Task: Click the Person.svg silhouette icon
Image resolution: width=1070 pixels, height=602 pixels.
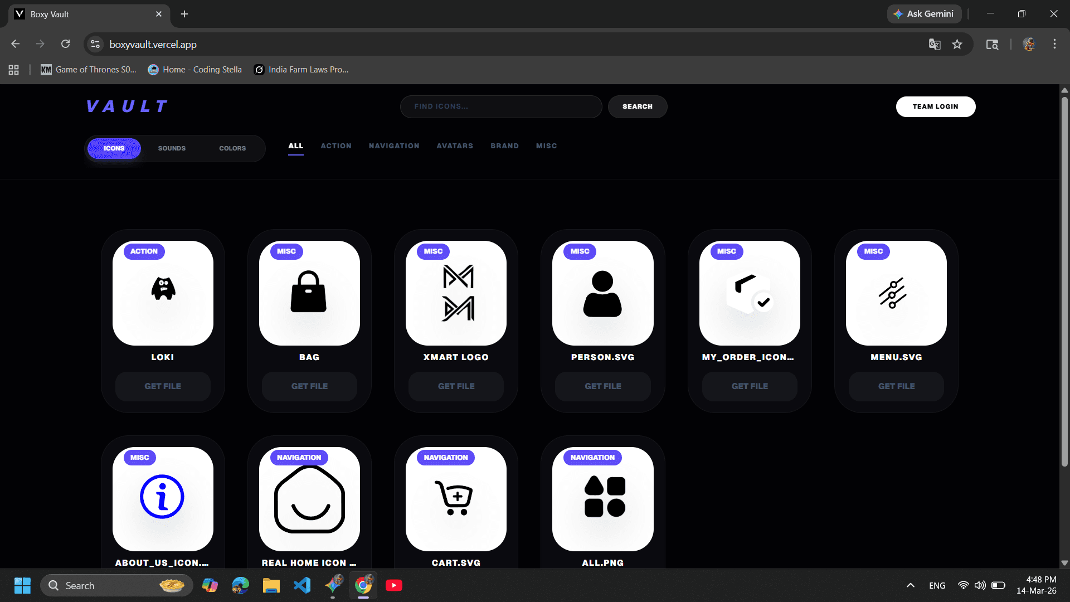Action: 602,293
